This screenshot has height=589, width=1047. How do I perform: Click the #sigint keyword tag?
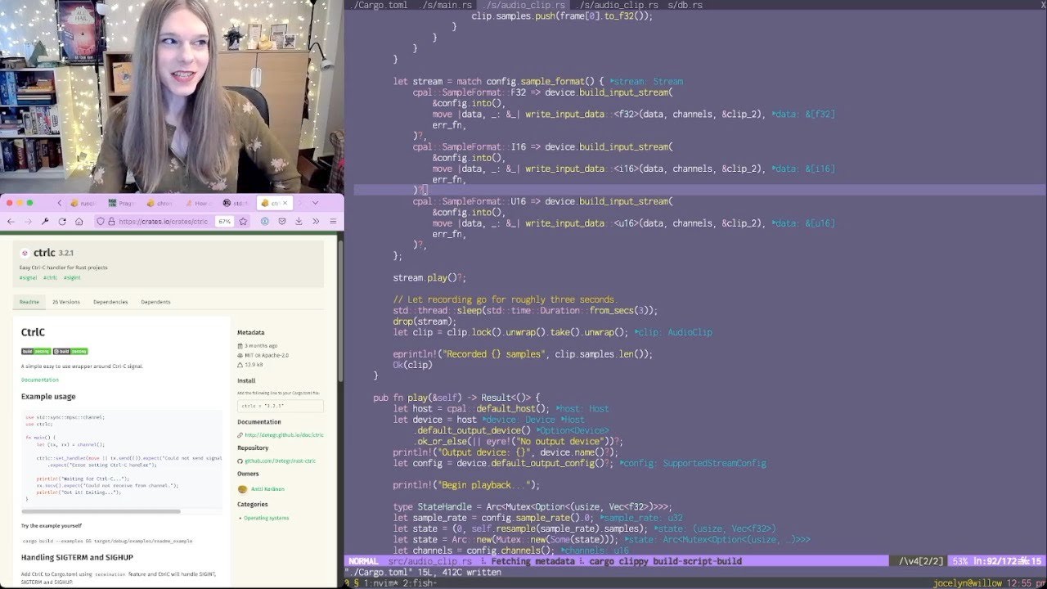point(72,277)
